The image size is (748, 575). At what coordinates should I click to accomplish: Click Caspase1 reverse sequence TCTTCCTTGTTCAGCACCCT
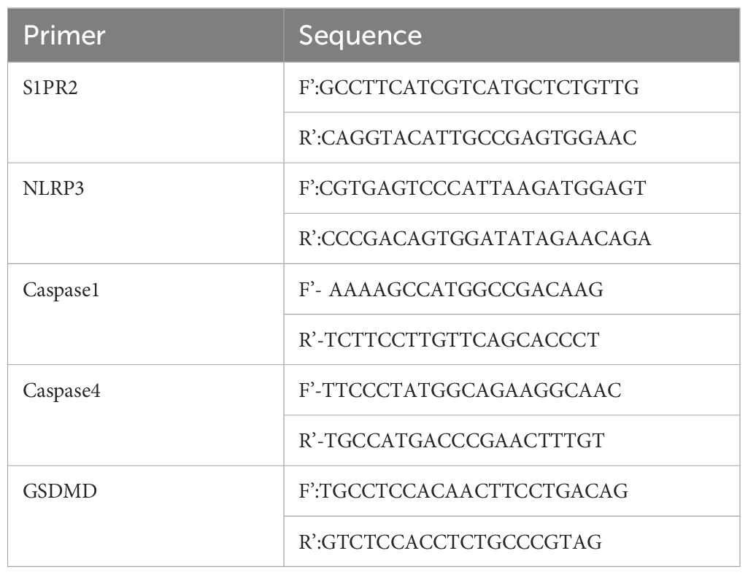(462, 340)
